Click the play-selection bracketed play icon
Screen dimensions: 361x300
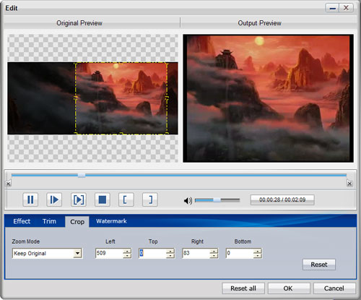79,200
